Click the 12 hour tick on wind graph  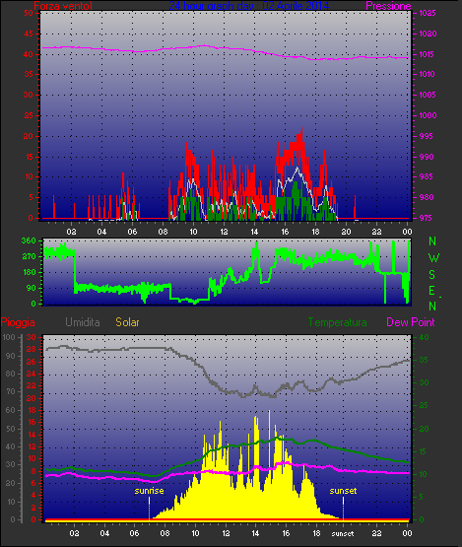(224, 232)
